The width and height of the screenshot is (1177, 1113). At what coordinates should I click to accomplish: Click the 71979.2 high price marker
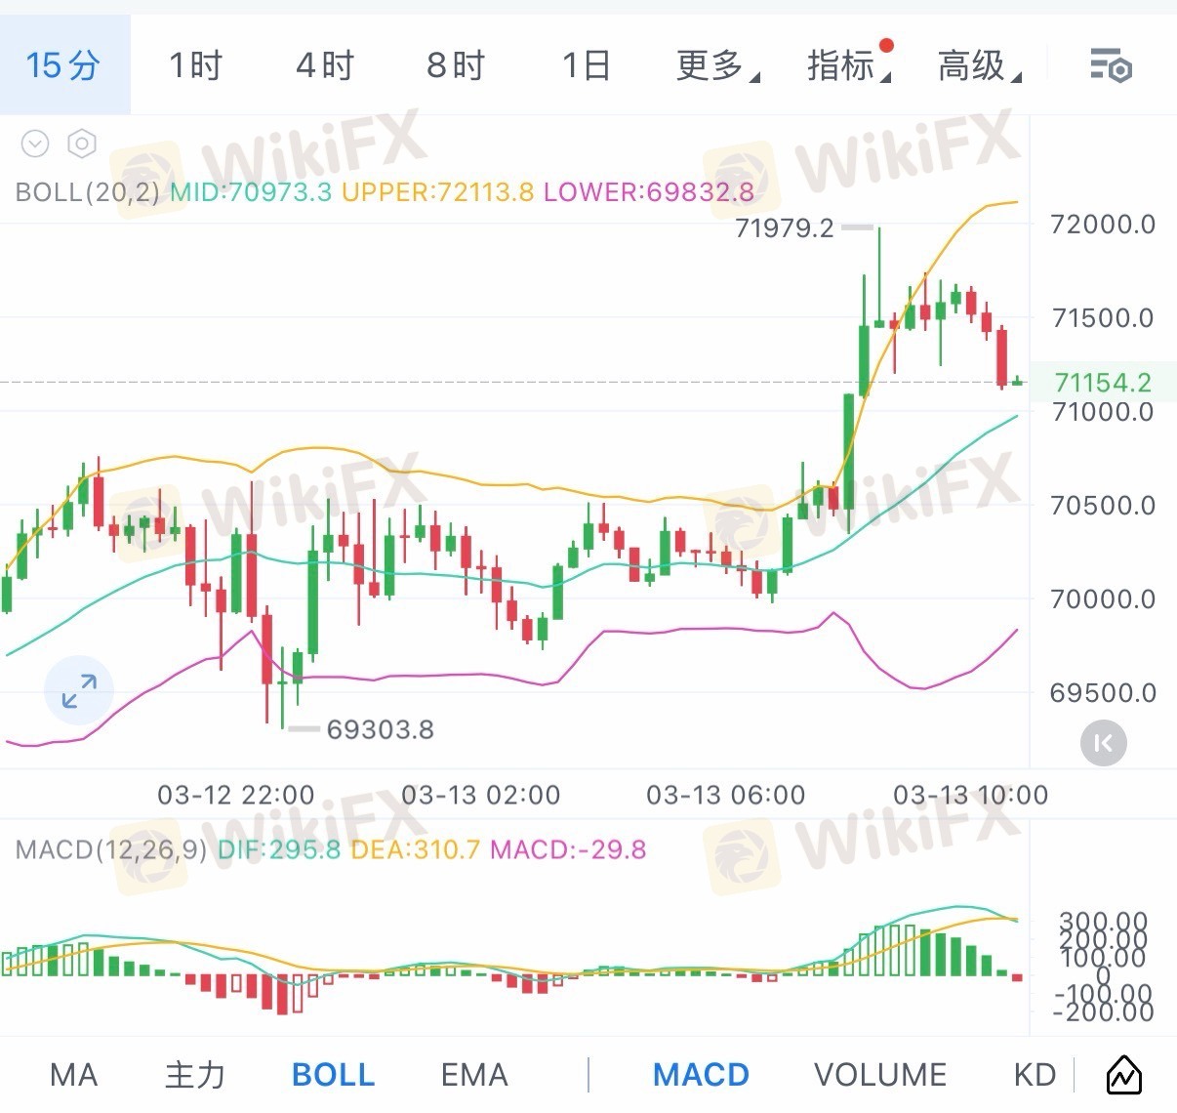pos(785,228)
